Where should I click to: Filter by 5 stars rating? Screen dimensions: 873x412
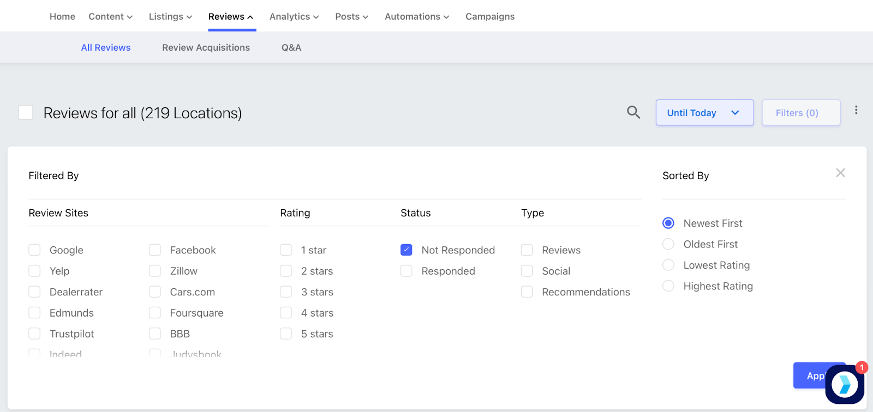[x=286, y=334]
